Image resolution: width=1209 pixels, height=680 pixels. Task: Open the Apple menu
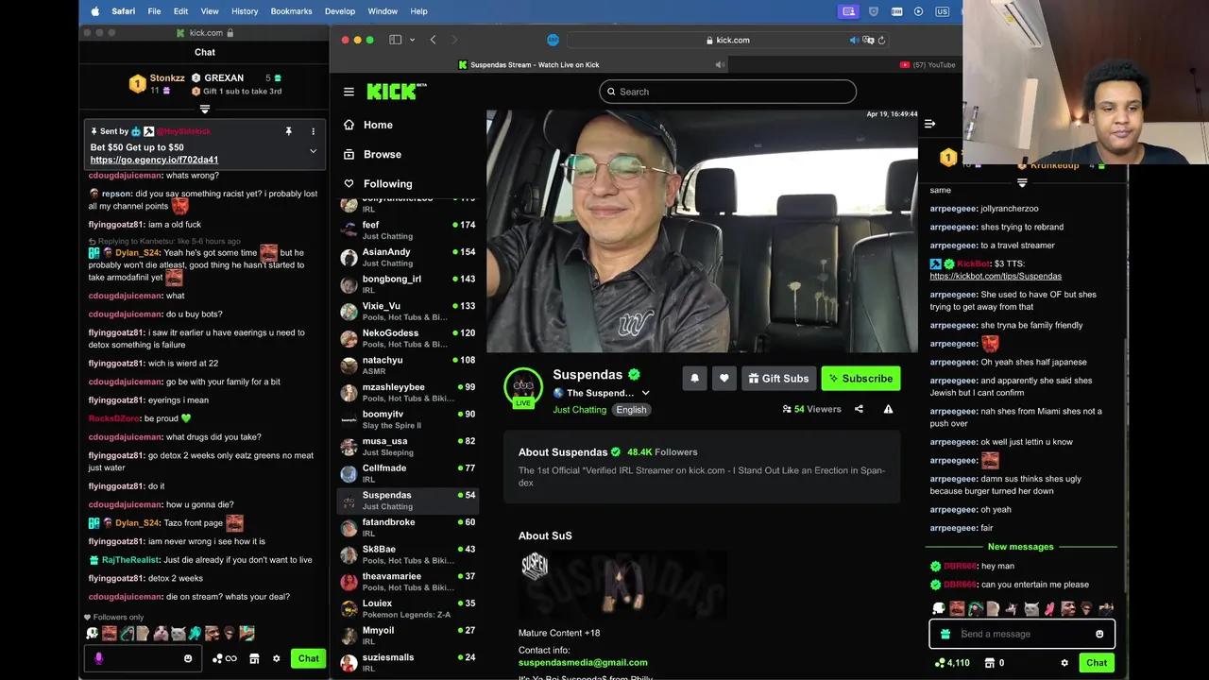point(94,11)
